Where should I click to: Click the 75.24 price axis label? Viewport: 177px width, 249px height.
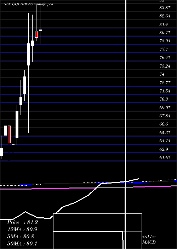[x=165, y=66]
